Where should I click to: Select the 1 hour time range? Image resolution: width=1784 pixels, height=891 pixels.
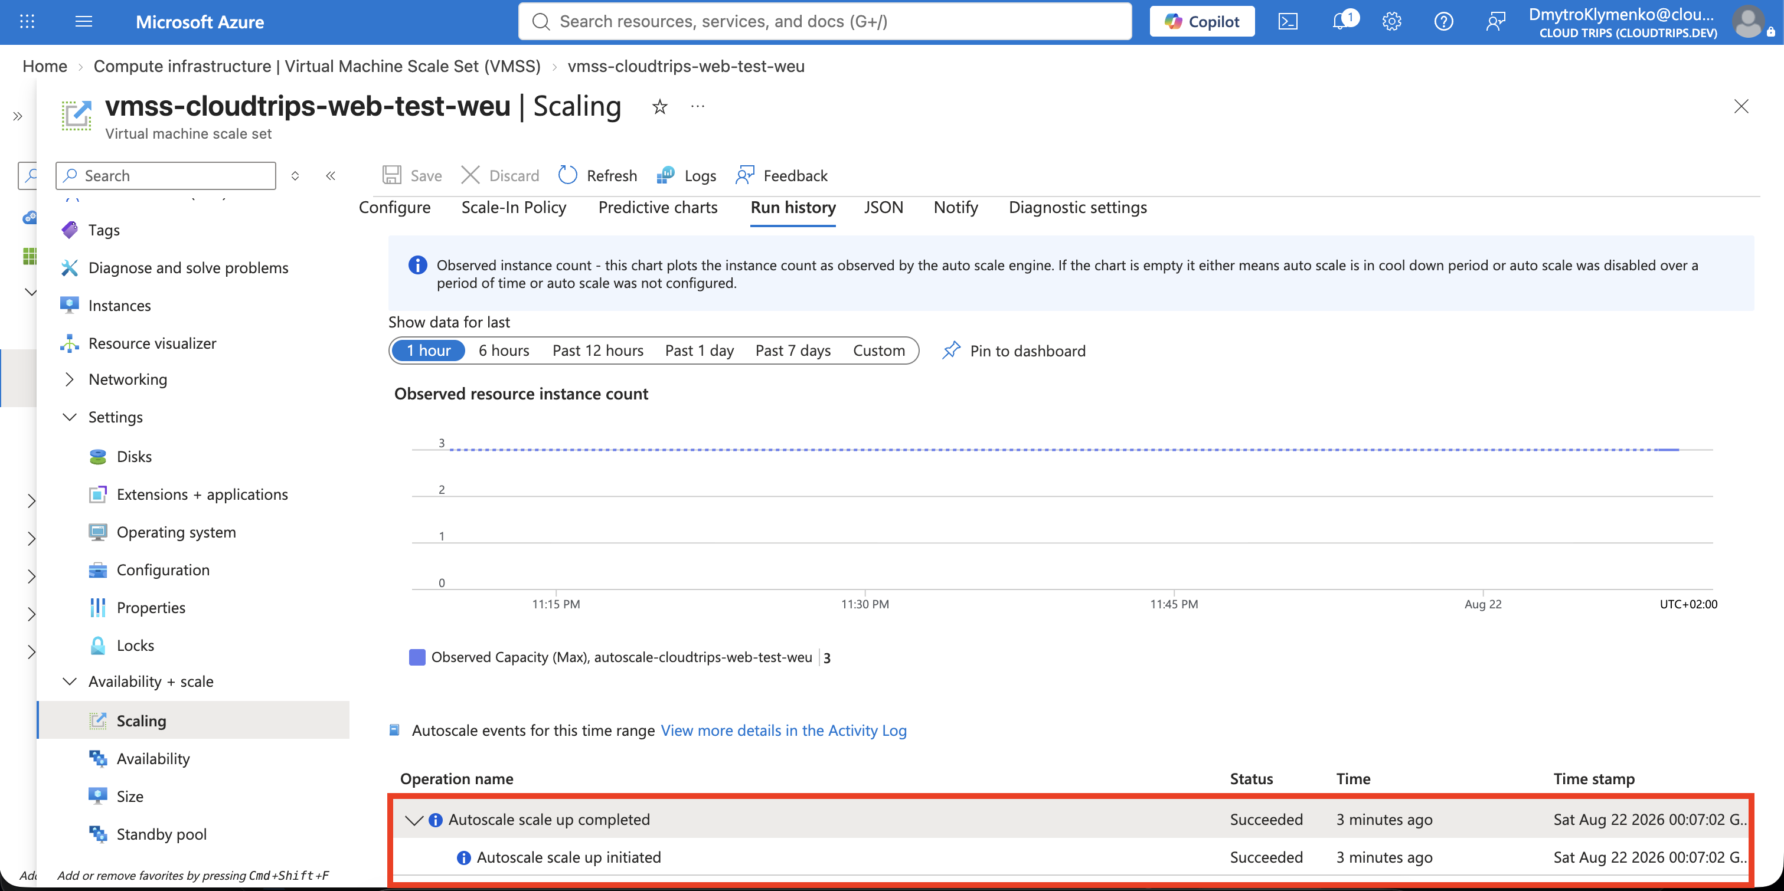(x=429, y=351)
